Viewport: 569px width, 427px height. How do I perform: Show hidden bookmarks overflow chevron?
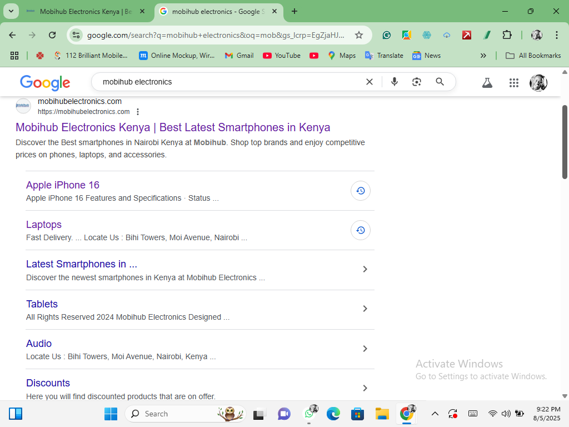[483, 56]
